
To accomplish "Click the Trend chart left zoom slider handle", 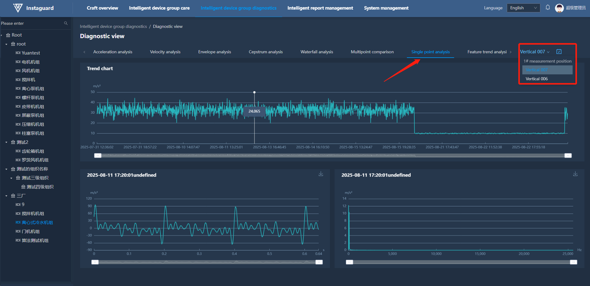I will (x=98, y=156).
